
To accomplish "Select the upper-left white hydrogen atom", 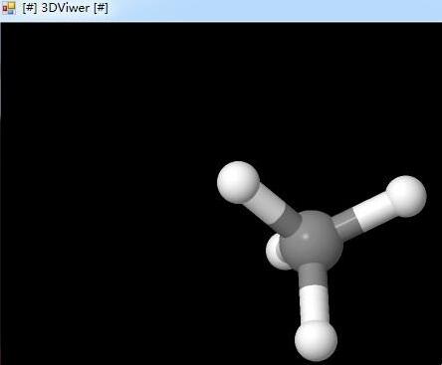I will pyautogui.click(x=238, y=182).
